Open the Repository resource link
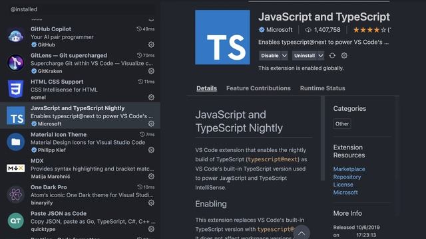 347,177
